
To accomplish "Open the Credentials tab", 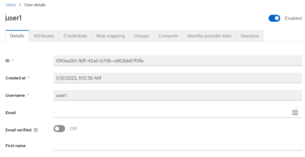I will coord(75,36).
